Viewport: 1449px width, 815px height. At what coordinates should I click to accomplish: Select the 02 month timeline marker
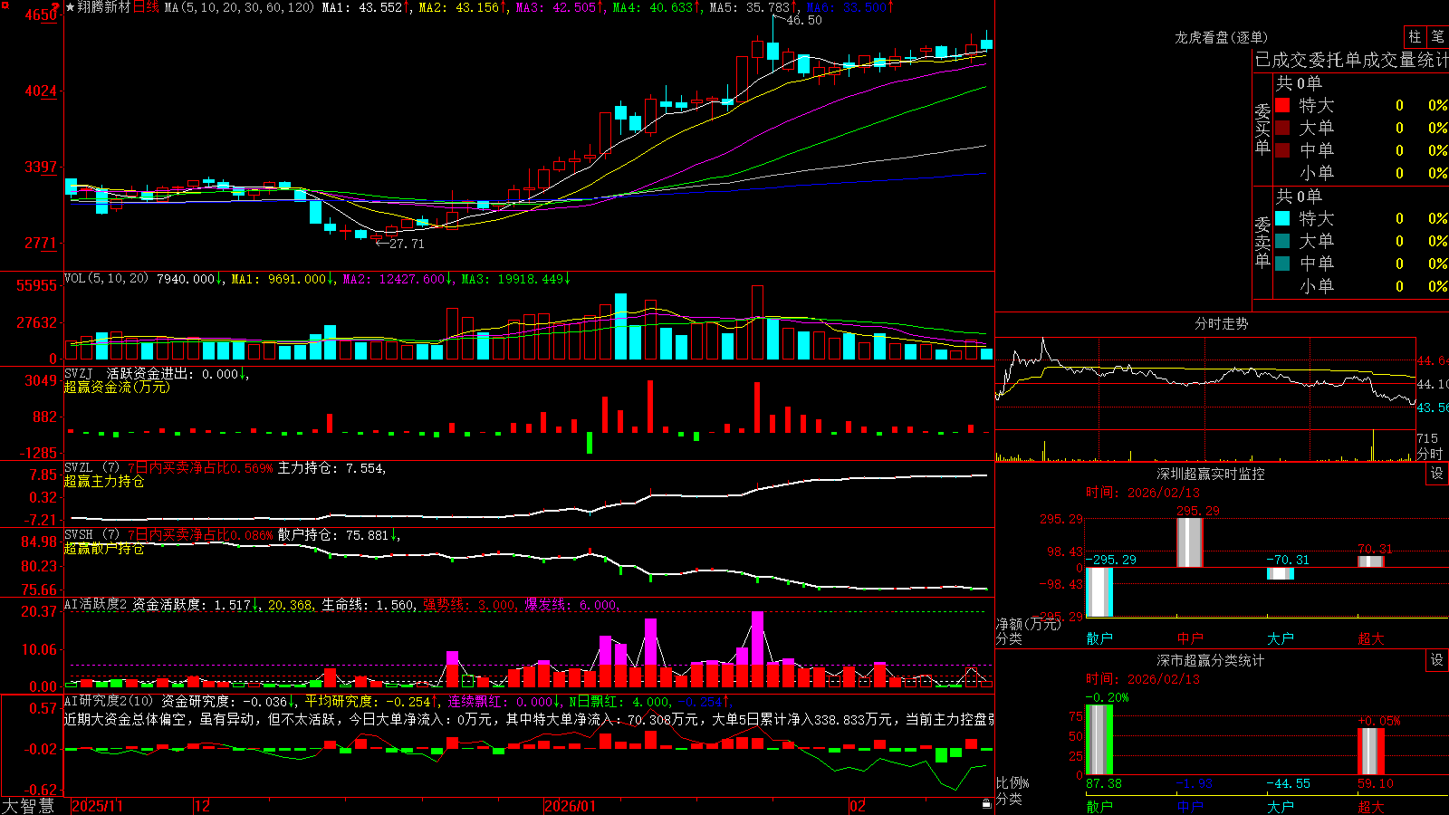point(857,806)
